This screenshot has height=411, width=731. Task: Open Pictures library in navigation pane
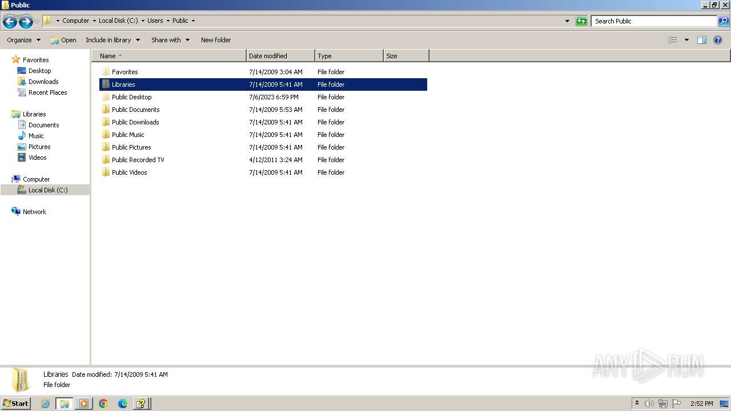pos(39,147)
